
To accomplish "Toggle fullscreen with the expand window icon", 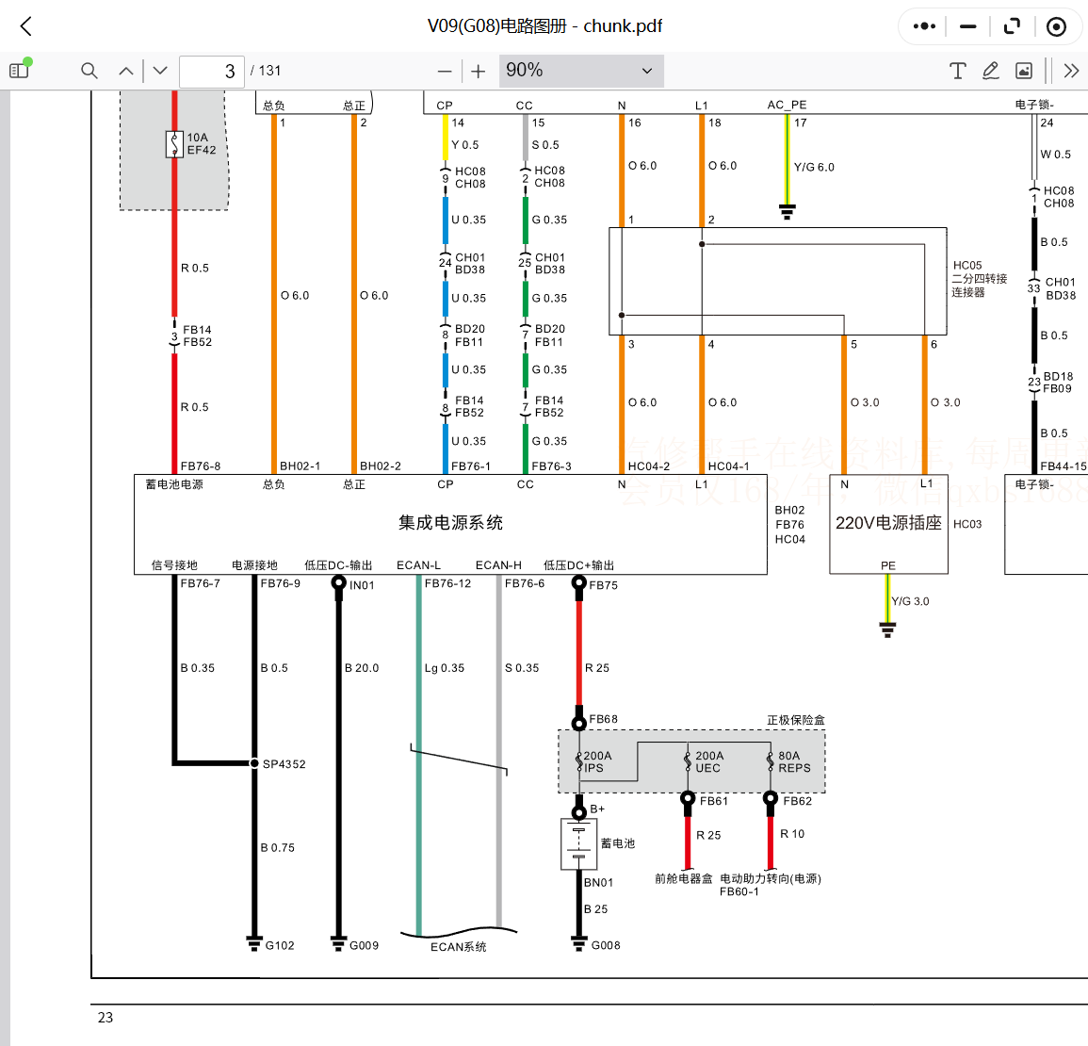I will click(x=1012, y=26).
